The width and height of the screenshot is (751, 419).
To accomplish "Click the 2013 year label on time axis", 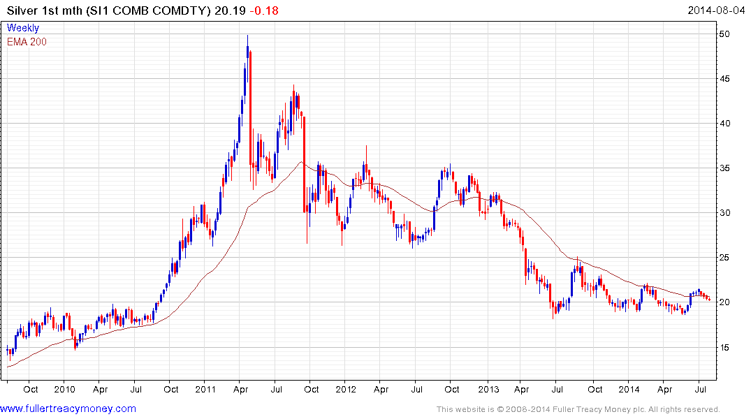I will (x=488, y=389).
